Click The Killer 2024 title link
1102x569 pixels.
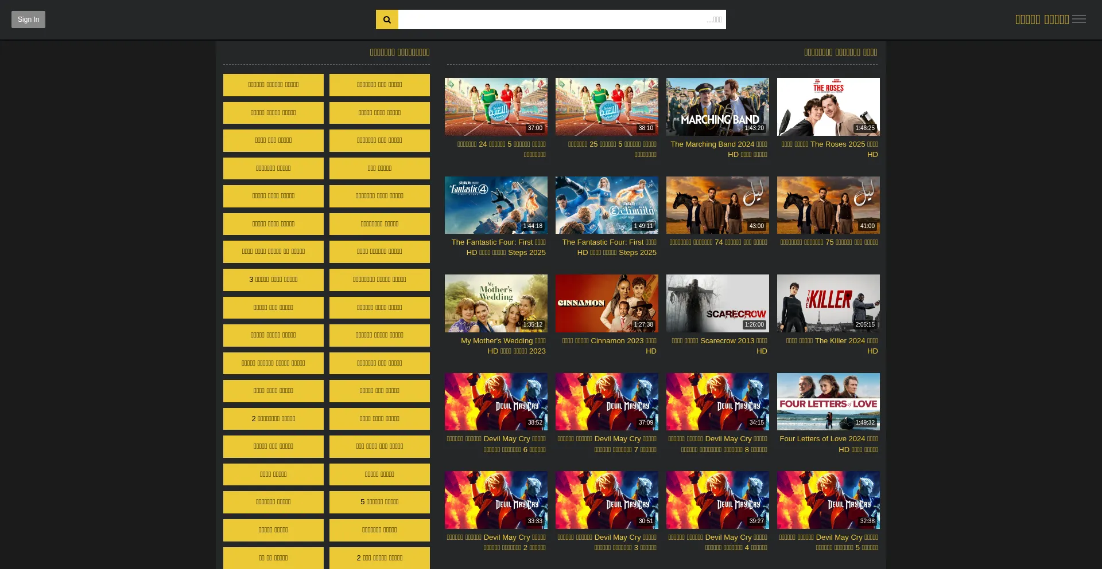[832, 346]
